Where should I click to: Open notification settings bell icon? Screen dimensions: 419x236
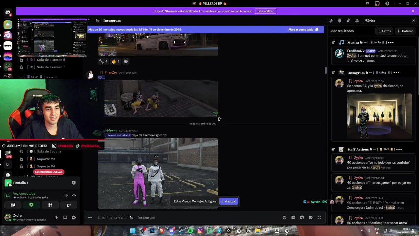(339, 20)
